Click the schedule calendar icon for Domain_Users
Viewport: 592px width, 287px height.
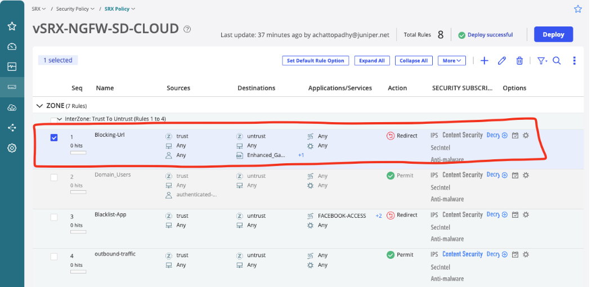tap(515, 175)
